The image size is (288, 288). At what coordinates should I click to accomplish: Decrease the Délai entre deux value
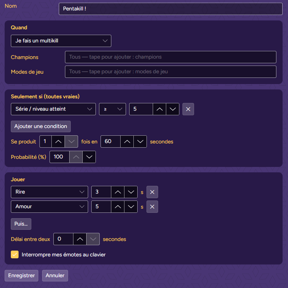pos(93,239)
